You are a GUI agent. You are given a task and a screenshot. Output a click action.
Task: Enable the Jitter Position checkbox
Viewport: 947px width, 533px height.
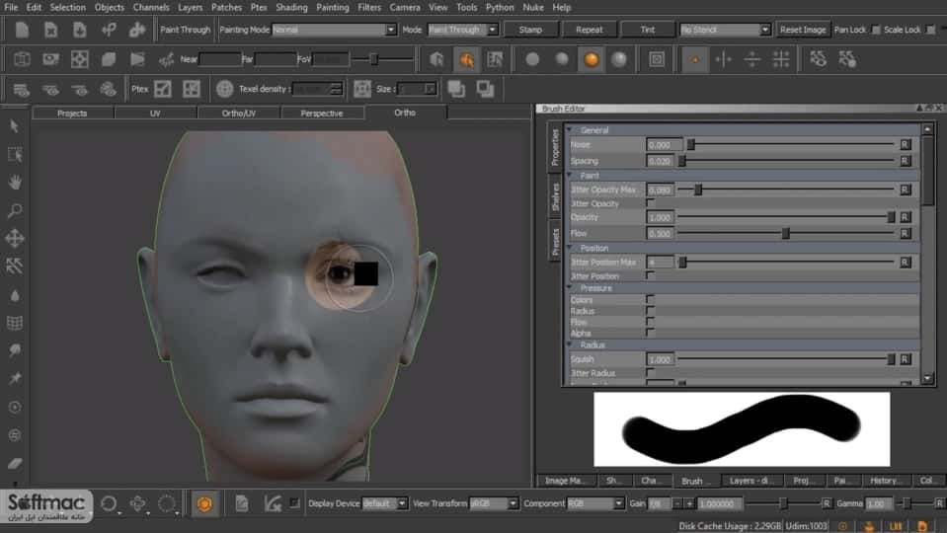tap(651, 275)
